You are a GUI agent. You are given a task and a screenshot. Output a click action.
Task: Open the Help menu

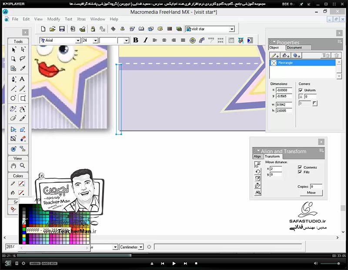pos(114,19)
